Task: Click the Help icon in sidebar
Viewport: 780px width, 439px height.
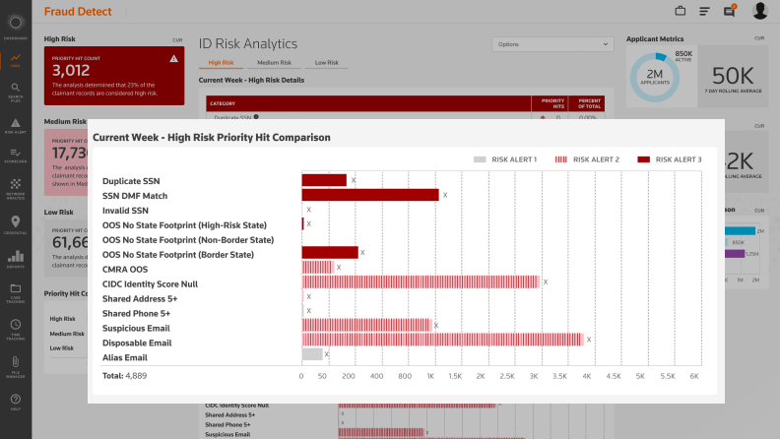Action: 15,402
